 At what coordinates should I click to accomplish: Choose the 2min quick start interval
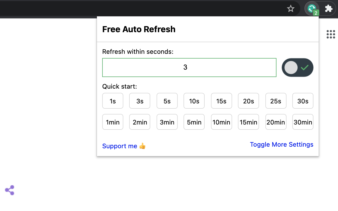tap(140, 122)
